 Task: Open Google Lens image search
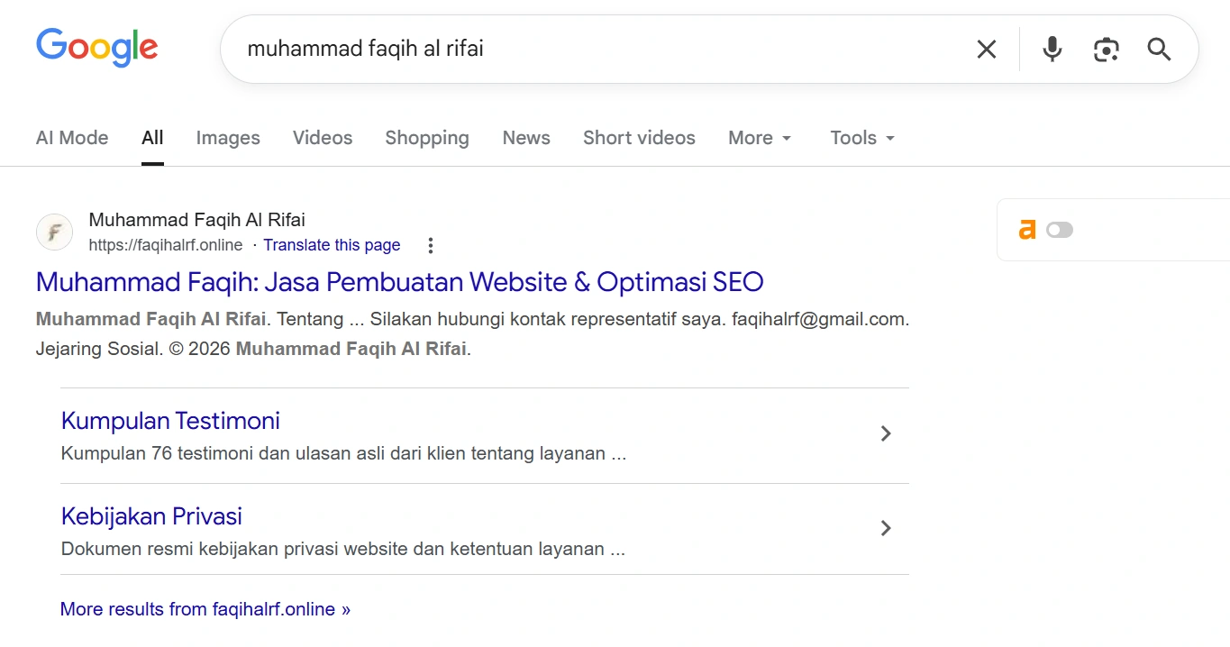(x=1107, y=50)
